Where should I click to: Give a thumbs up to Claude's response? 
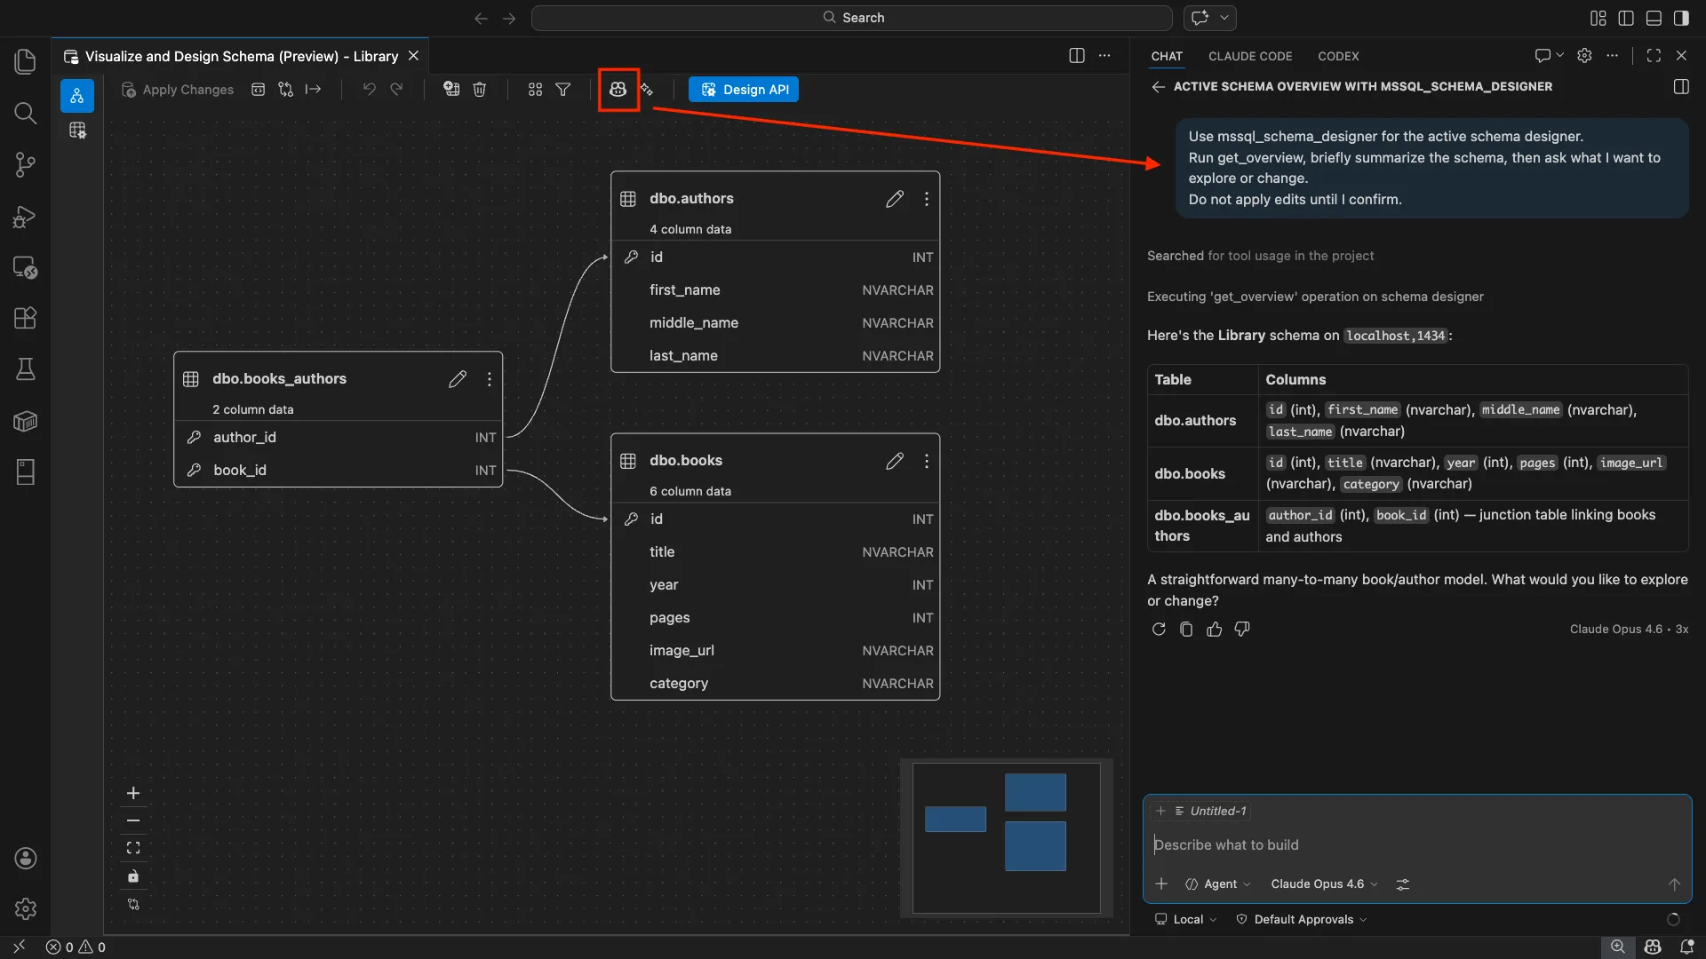1215,629
